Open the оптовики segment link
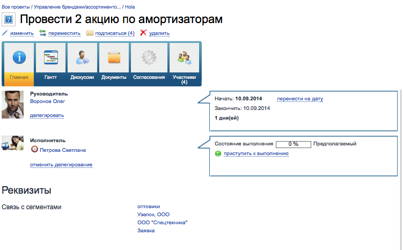The height and width of the screenshot is (250, 403). point(149,207)
